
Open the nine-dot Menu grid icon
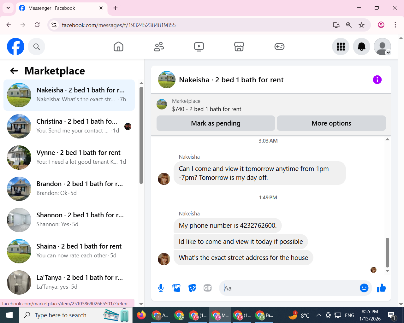click(x=341, y=47)
